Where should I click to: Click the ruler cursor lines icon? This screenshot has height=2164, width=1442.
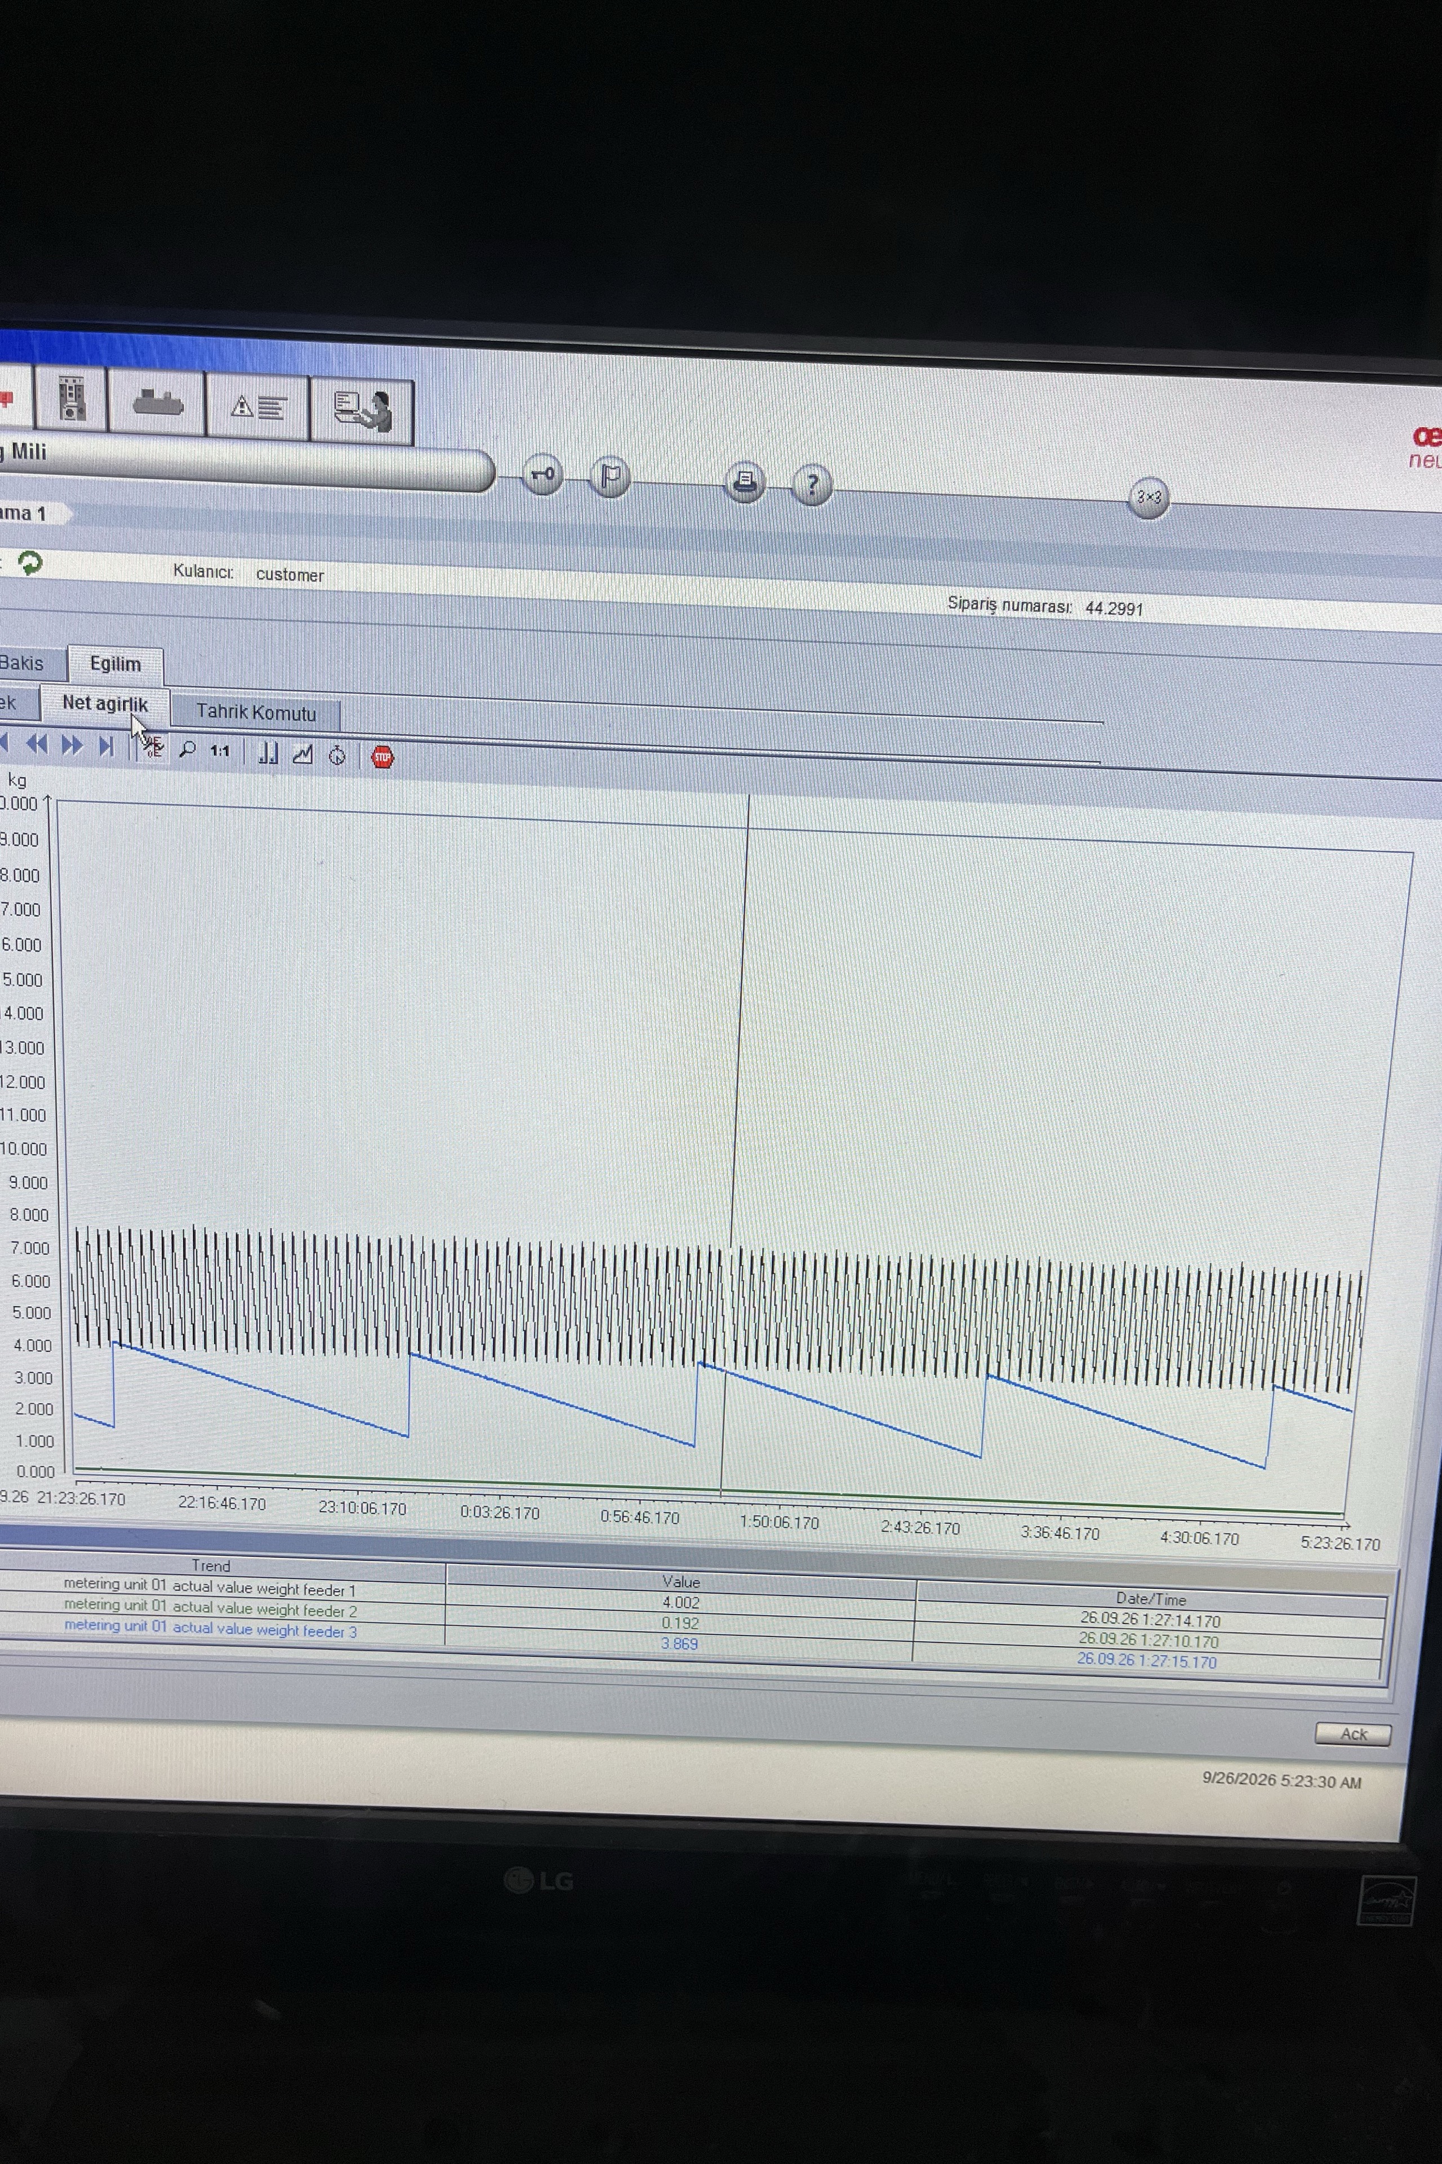coord(269,753)
